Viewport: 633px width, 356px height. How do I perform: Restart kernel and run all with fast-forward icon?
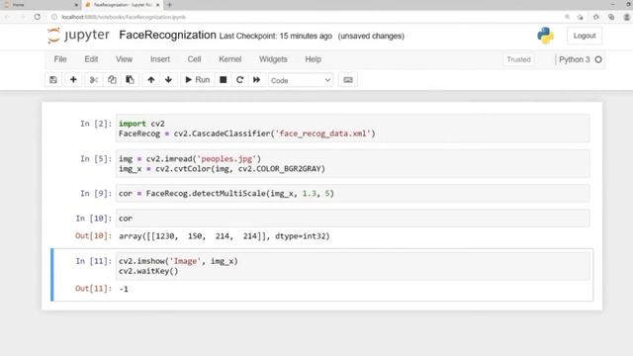coord(257,80)
